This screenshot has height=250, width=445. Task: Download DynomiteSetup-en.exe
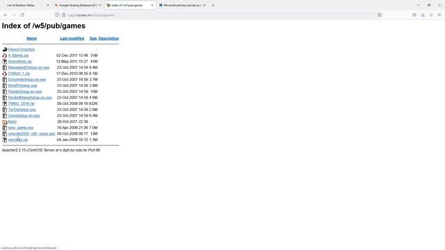click(27, 80)
